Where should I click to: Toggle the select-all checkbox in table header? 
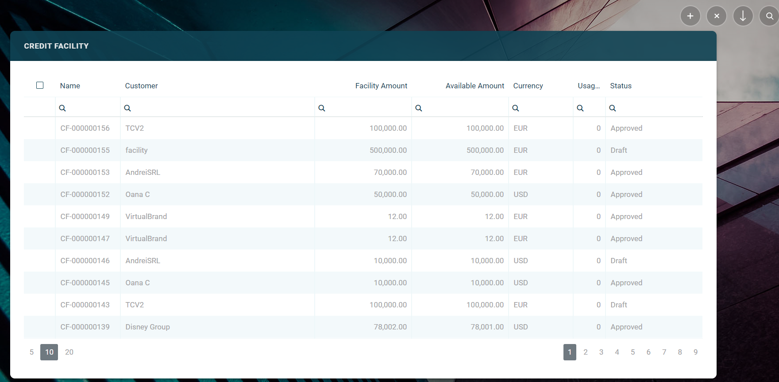click(x=40, y=85)
